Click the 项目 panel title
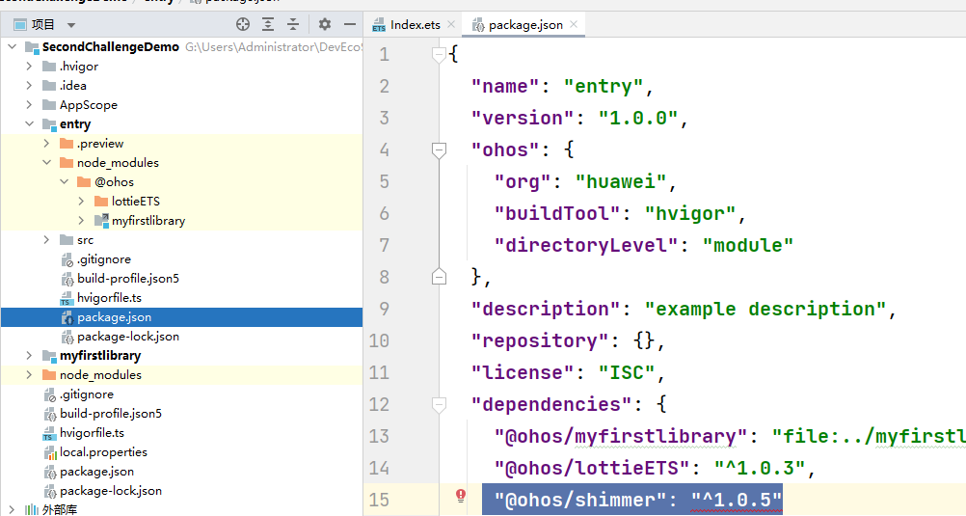The width and height of the screenshot is (966, 516). [43, 25]
